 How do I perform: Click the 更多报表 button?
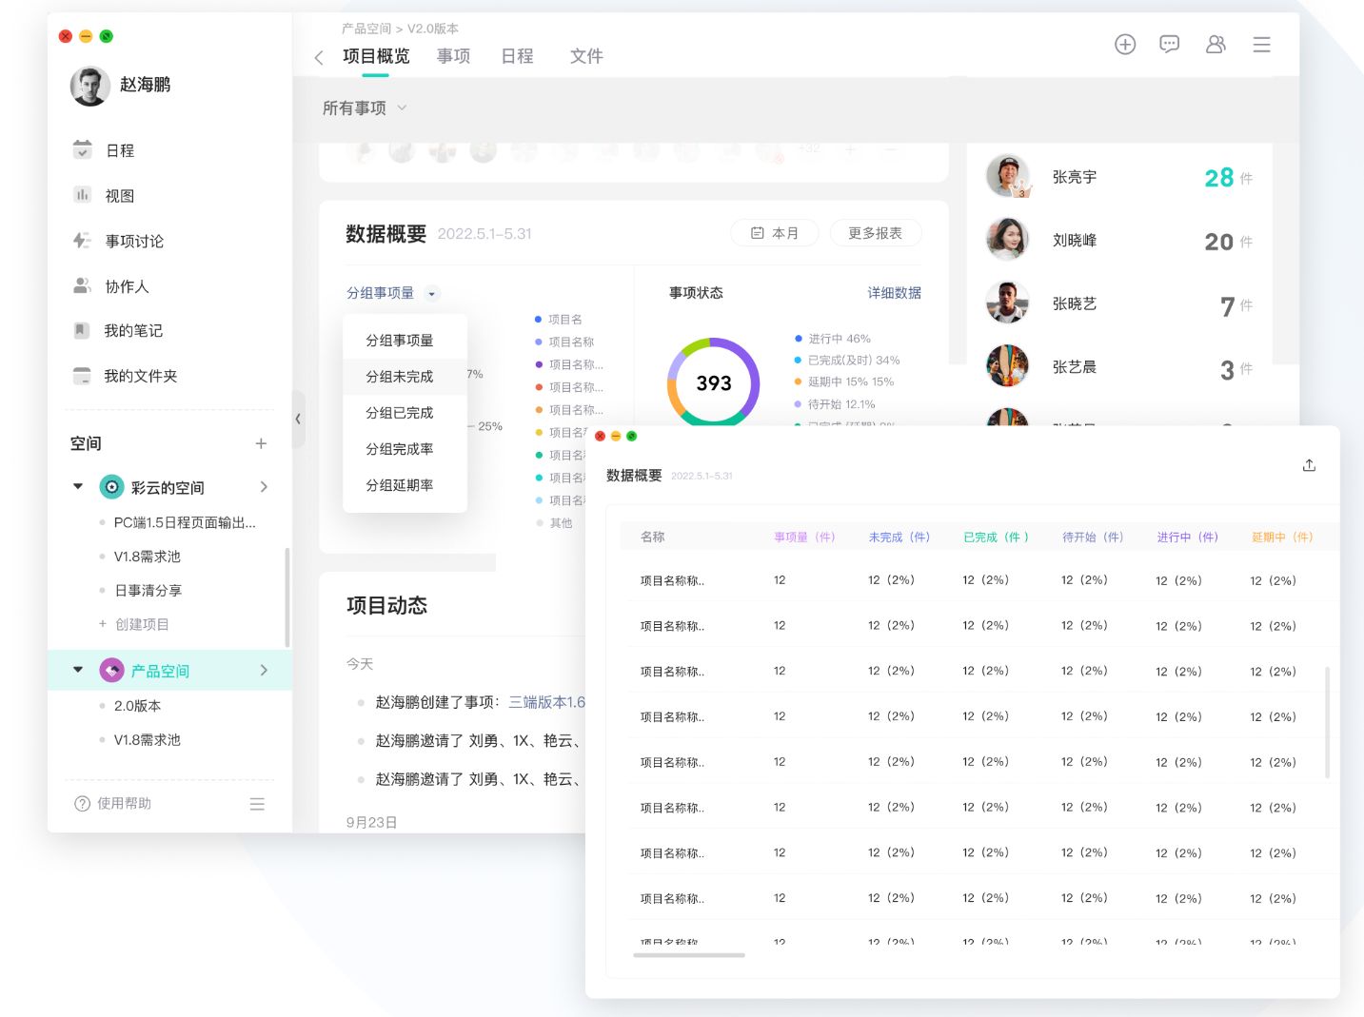pyautogui.click(x=875, y=232)
